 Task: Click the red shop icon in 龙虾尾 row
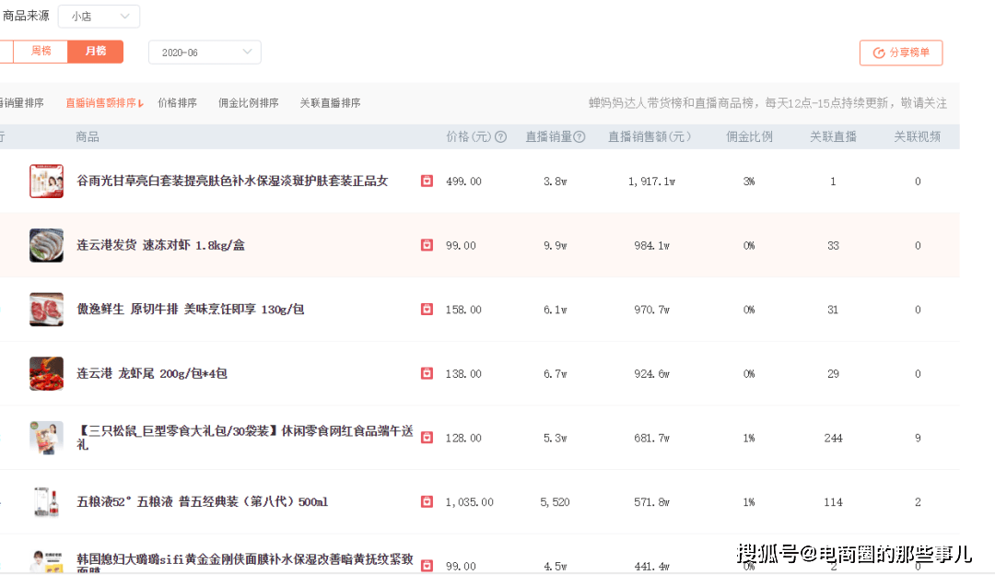pyautogui.click(x=427, y=373)
